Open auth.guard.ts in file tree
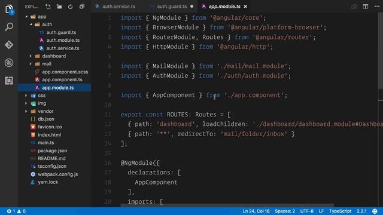Image resolution: width=383 pixels, height=215 pixels. point(61,32)
